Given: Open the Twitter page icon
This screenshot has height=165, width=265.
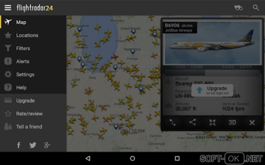Looking at the screenshot, I should click(x=33, y=145).
